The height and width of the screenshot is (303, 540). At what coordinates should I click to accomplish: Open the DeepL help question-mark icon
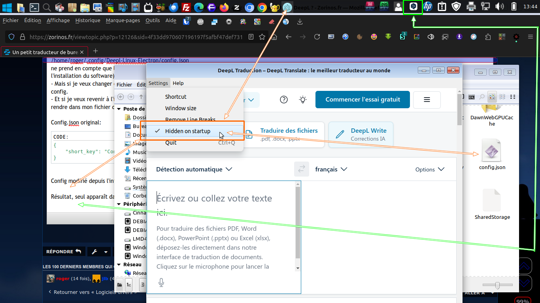pyautogui.click(x=283, y=100)
